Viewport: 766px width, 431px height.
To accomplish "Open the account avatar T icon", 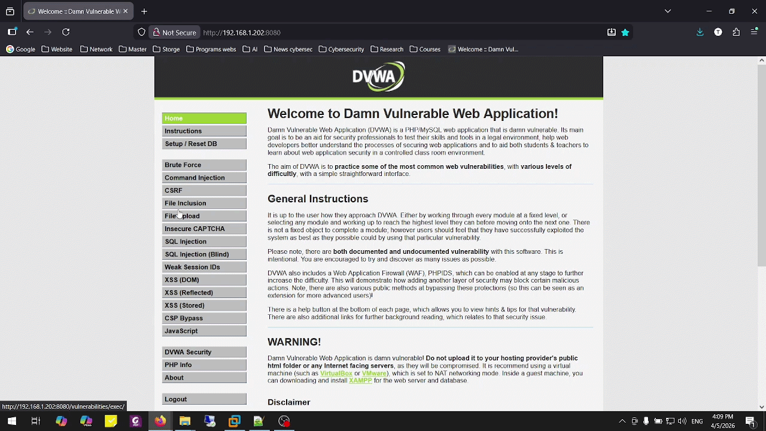I will coord(718,32).
